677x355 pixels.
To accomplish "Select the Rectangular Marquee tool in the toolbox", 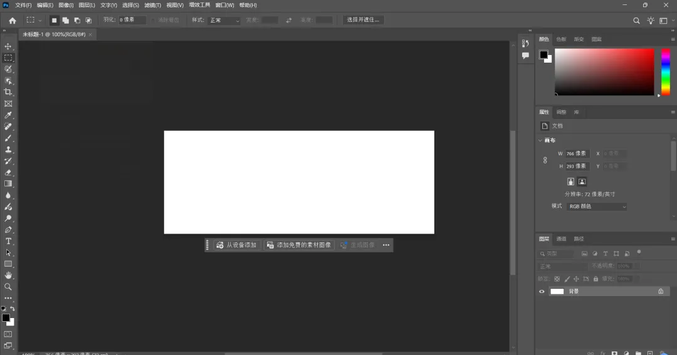I will tap(8, 58).
